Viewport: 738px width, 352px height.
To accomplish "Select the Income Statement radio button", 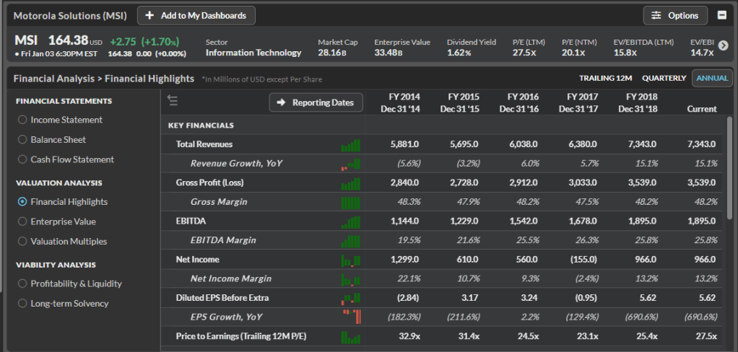I will (22, 120).
